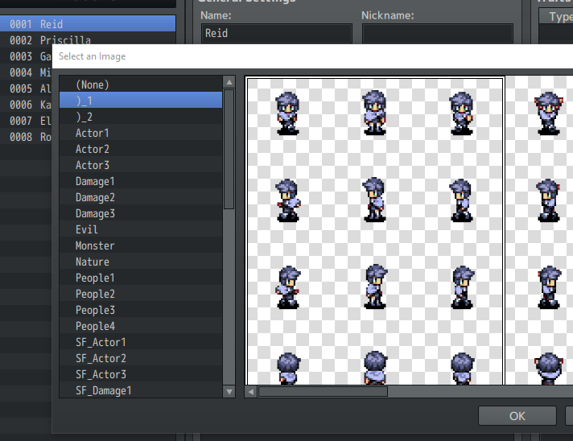The image size is (573, 441).
Task: Choose Actor3 from the image list
Action: pos(141,165)
